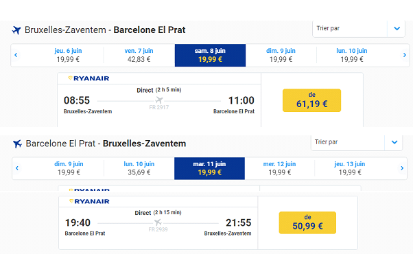Click the Ryanair logo on return flight
This screenshot has height=263, width=413.
coord(90,201)
